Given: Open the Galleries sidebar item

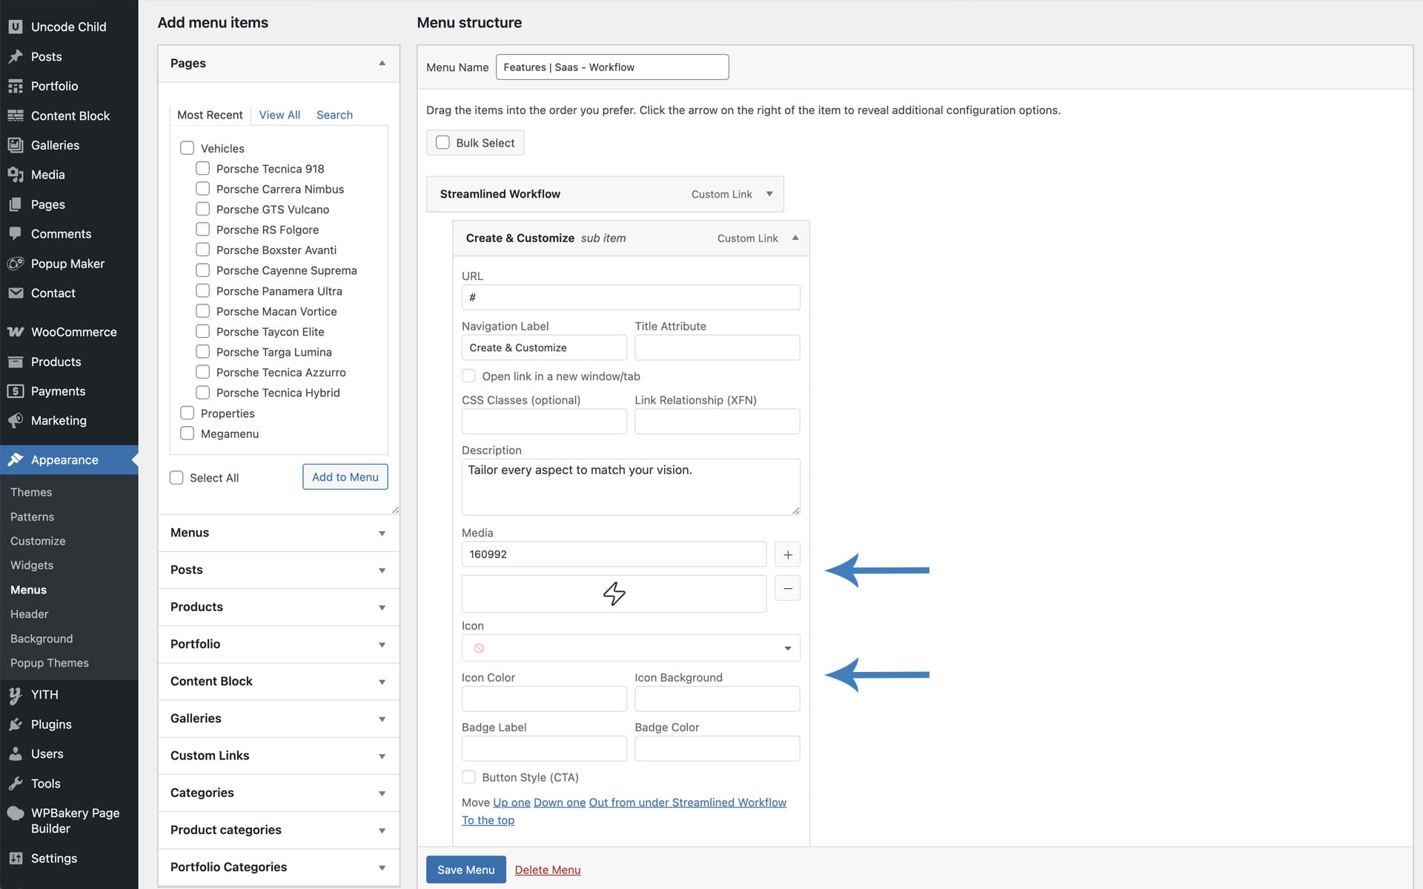Looking at the screenshot, I should pyautogui.click(x=55, y=145).
